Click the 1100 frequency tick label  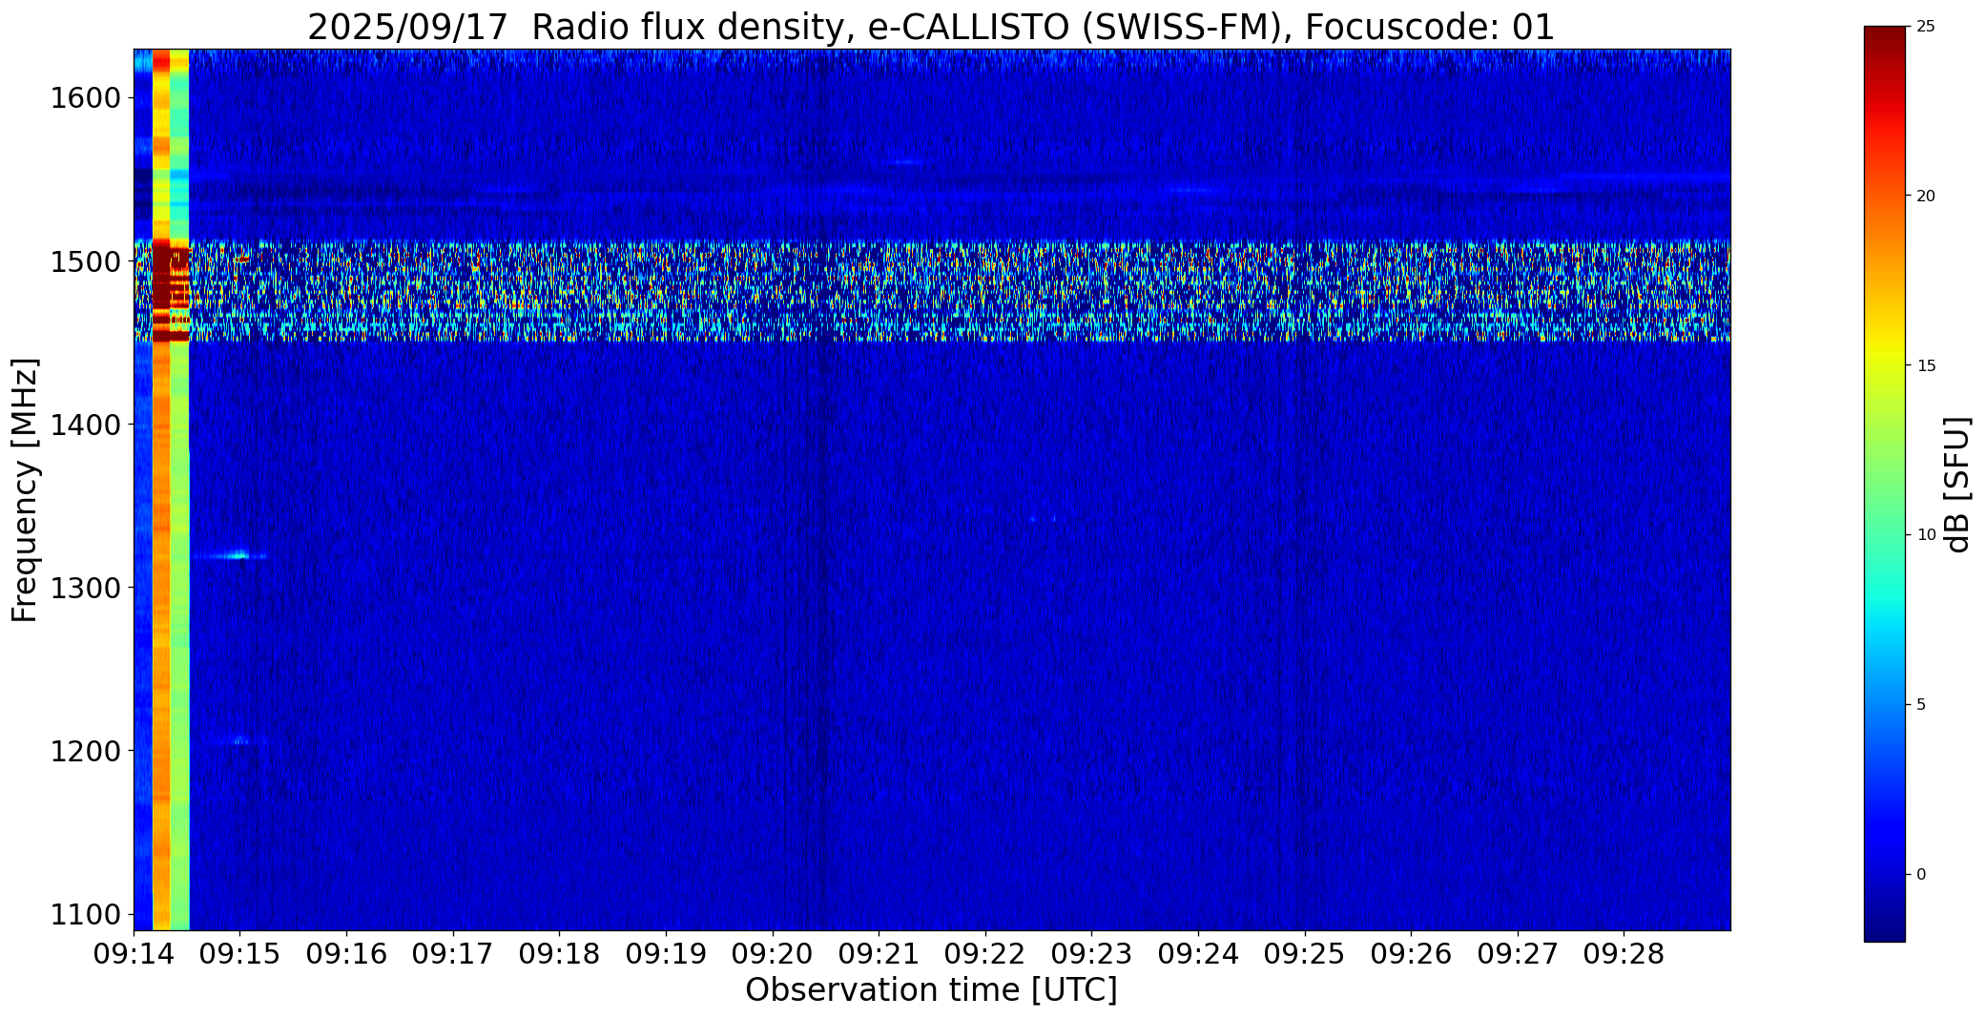(85, 914)
